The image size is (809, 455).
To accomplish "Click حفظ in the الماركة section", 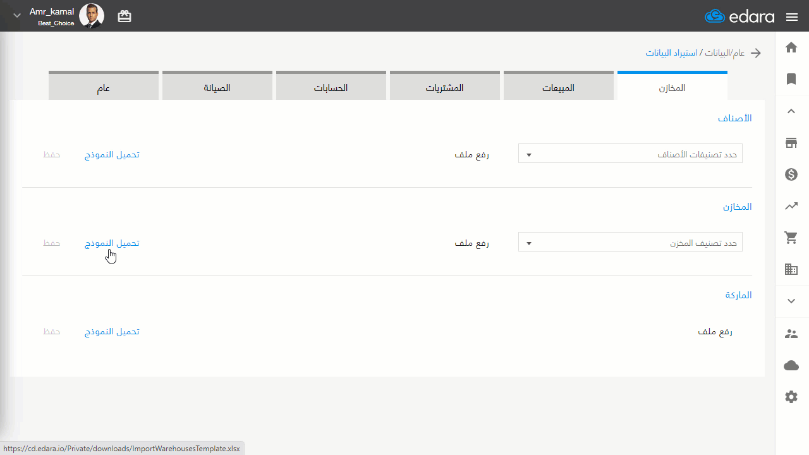I will pos(52,331).
